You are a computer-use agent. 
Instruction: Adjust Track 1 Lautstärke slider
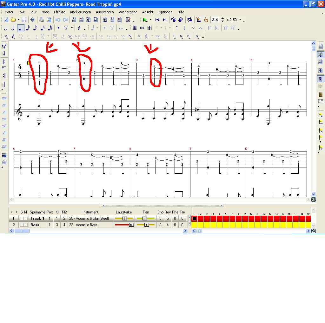124,218
